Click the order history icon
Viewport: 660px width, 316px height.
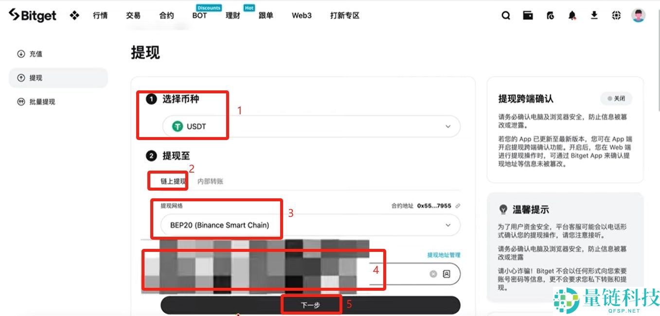click(550, 16)
